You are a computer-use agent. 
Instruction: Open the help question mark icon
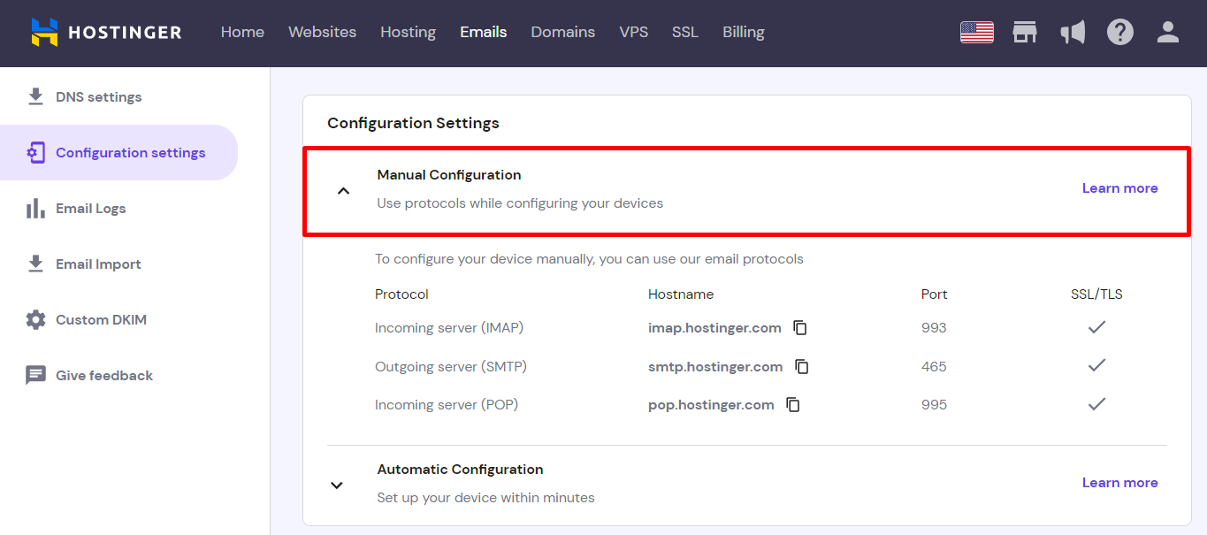click(1120, 32)
